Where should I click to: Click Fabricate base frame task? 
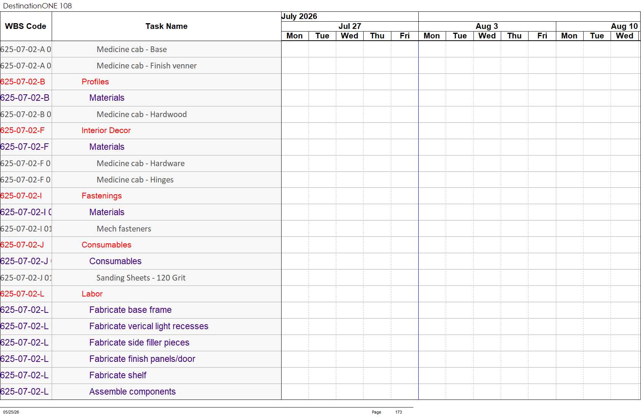coord(130,310)
